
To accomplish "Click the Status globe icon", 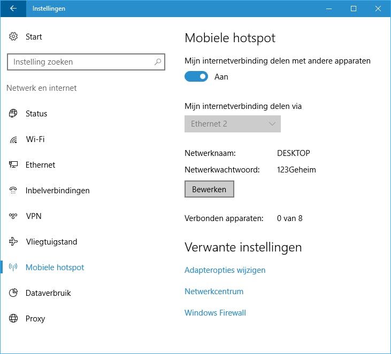I will (13, 114).
